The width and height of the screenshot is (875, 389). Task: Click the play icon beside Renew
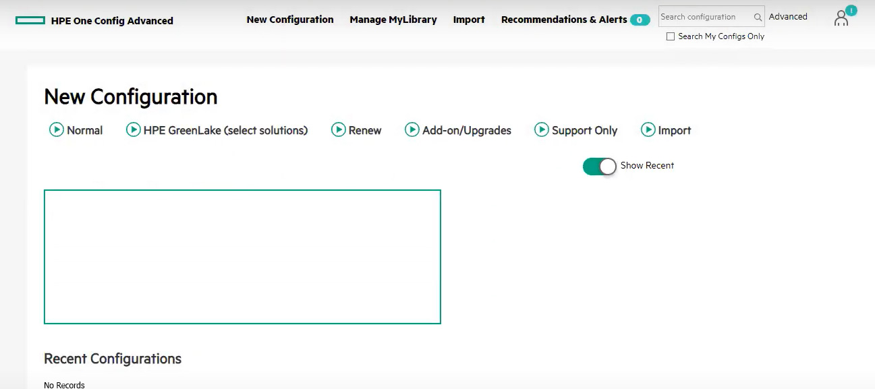339,129
